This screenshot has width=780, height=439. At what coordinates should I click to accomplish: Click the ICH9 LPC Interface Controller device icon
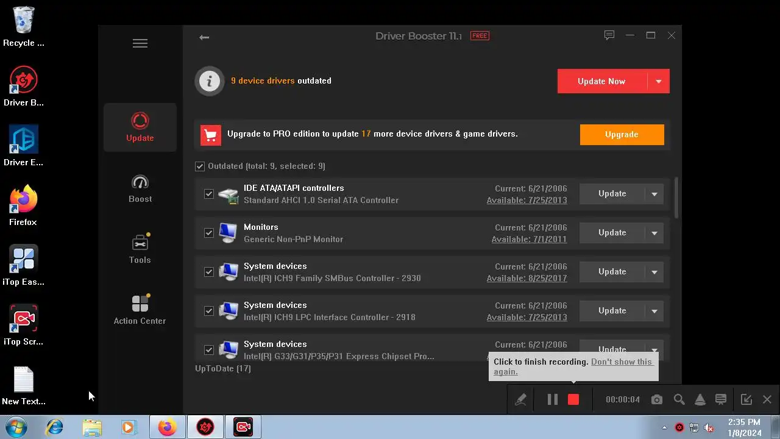pyautogui.click(x=229, y=311)
